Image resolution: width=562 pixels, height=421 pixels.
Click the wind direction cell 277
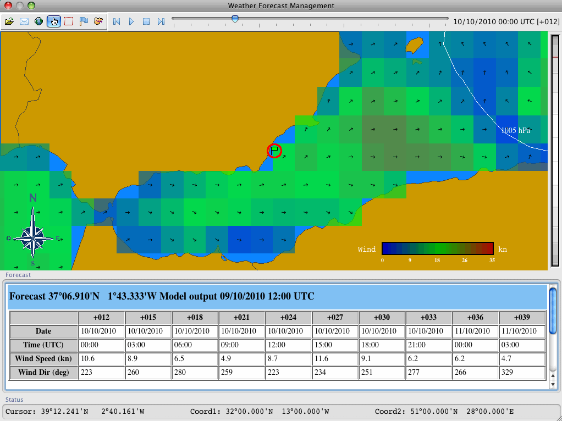coord(429,372)
